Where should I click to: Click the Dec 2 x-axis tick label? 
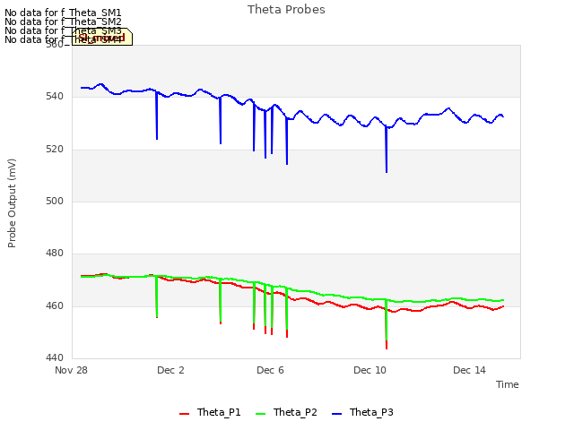[170, 370]
